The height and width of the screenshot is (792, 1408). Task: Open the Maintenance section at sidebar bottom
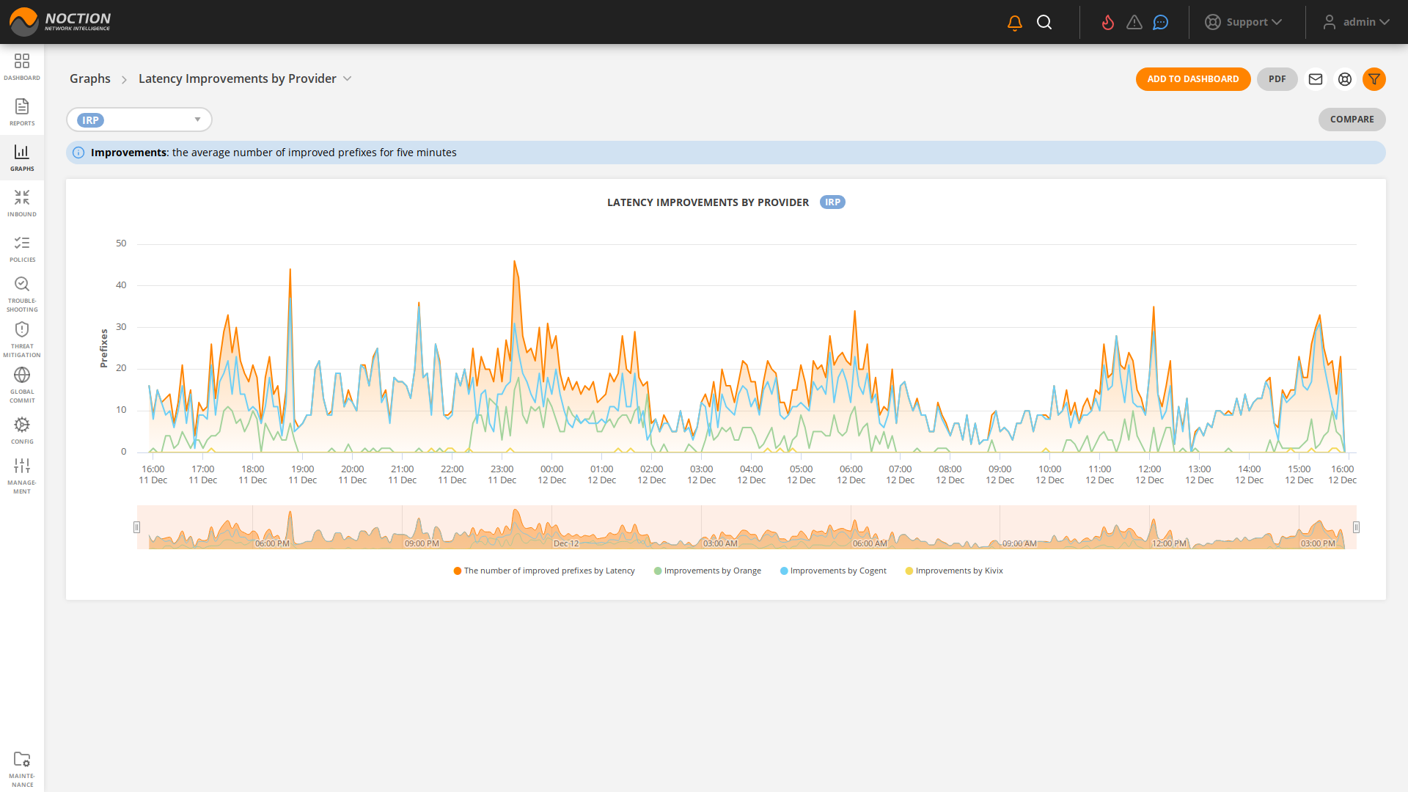pos(22,765)
